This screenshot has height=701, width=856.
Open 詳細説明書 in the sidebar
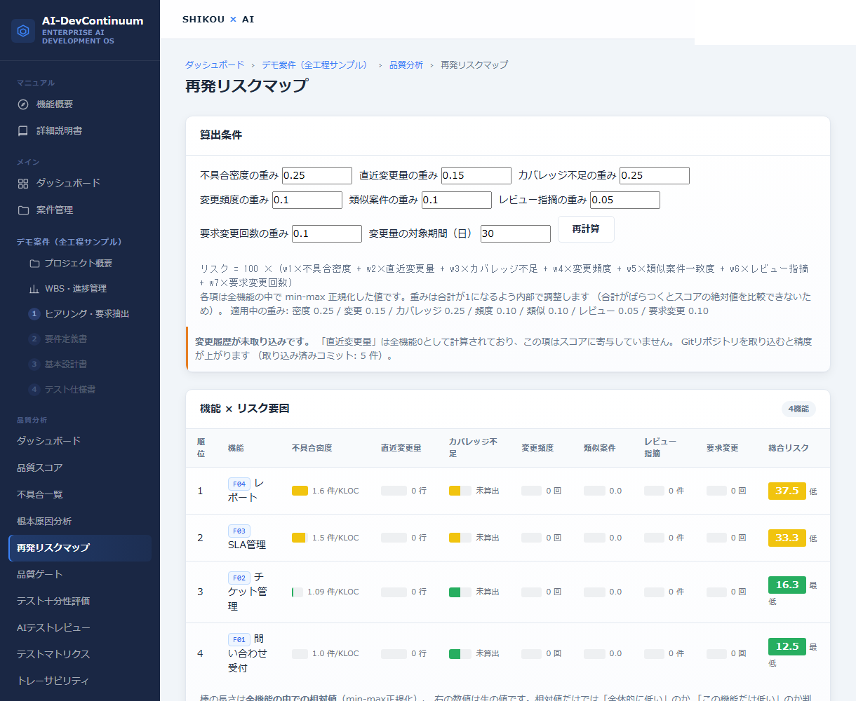coord(80,131)
